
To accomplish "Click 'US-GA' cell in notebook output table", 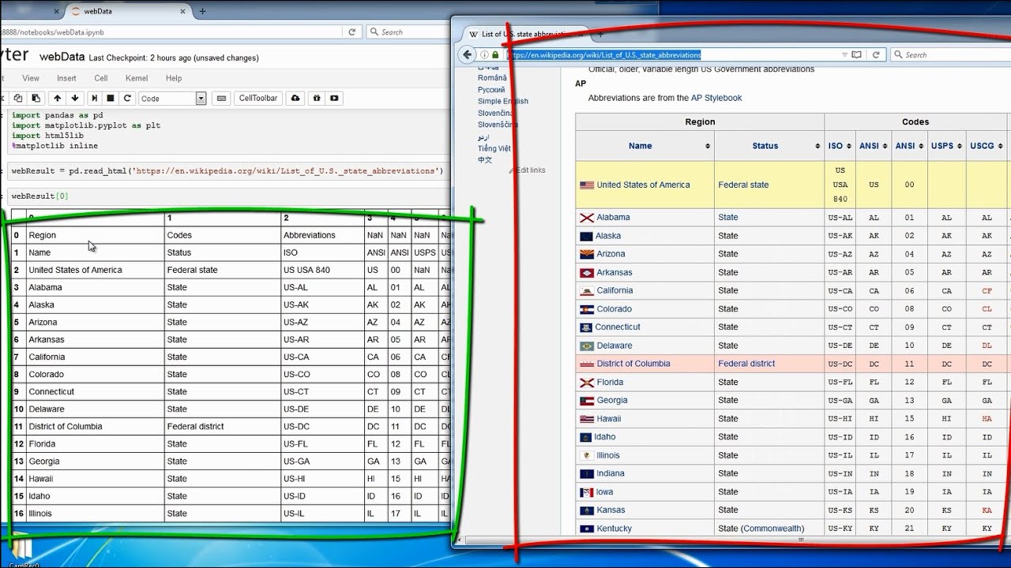I will click(x=322, y=461).
